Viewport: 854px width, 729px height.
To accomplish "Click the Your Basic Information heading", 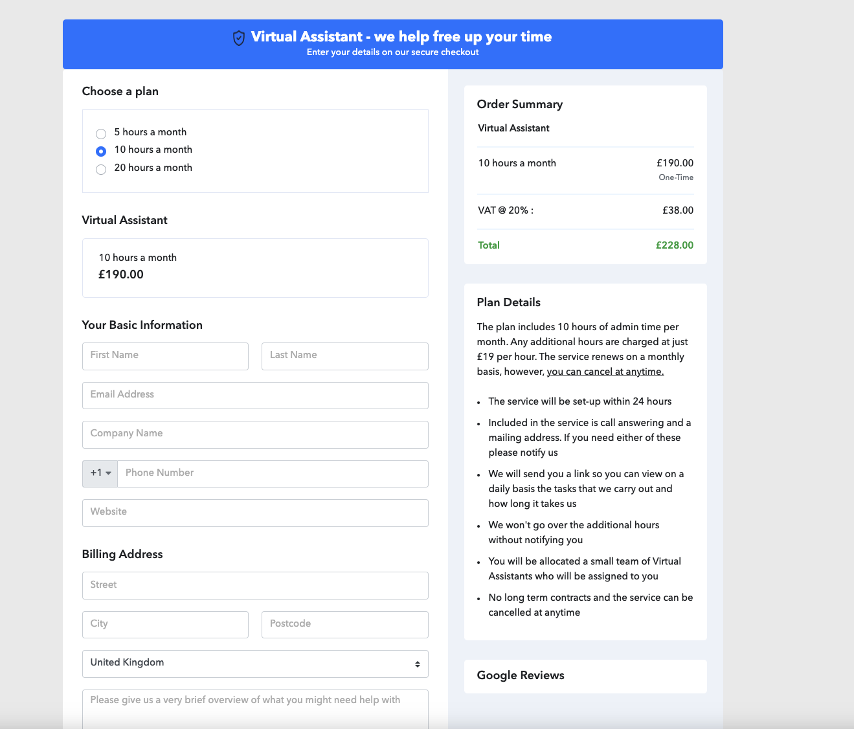I will tap(142, 325).
